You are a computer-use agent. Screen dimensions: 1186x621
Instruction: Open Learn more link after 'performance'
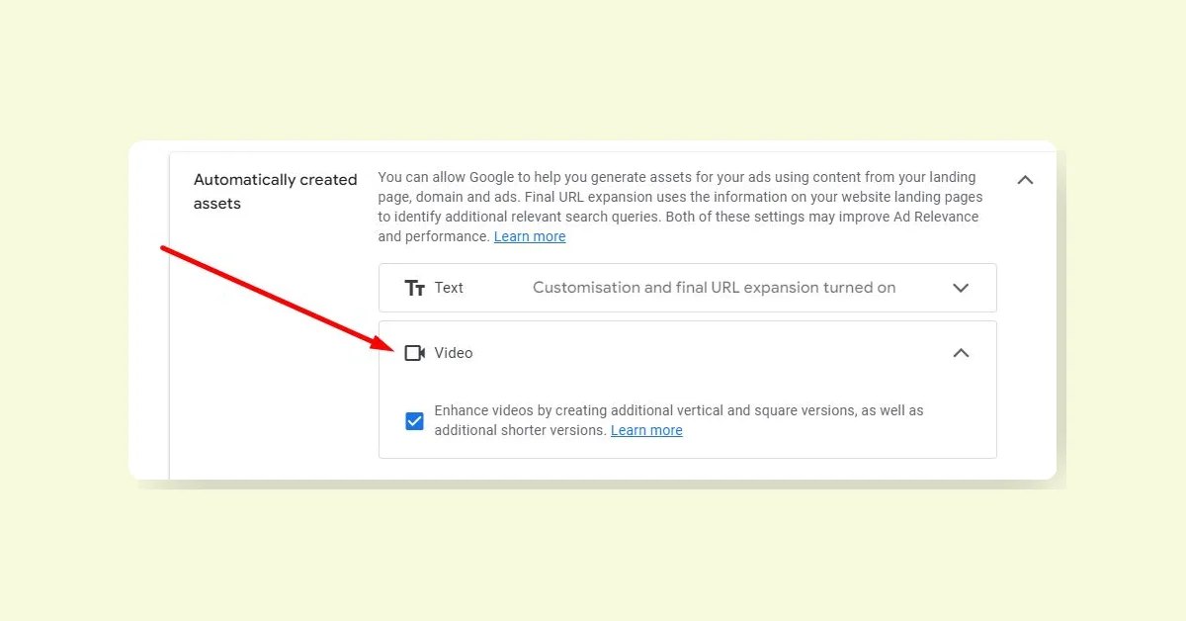click(530, 236)
